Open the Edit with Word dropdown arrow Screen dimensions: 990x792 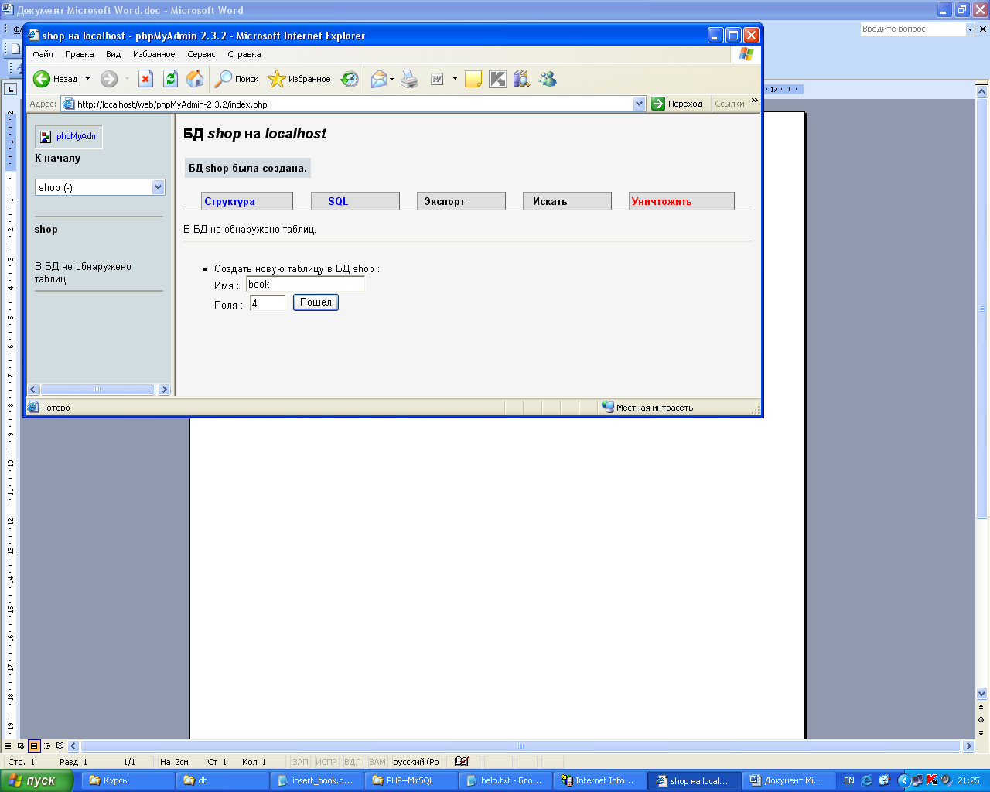point(455,79)
